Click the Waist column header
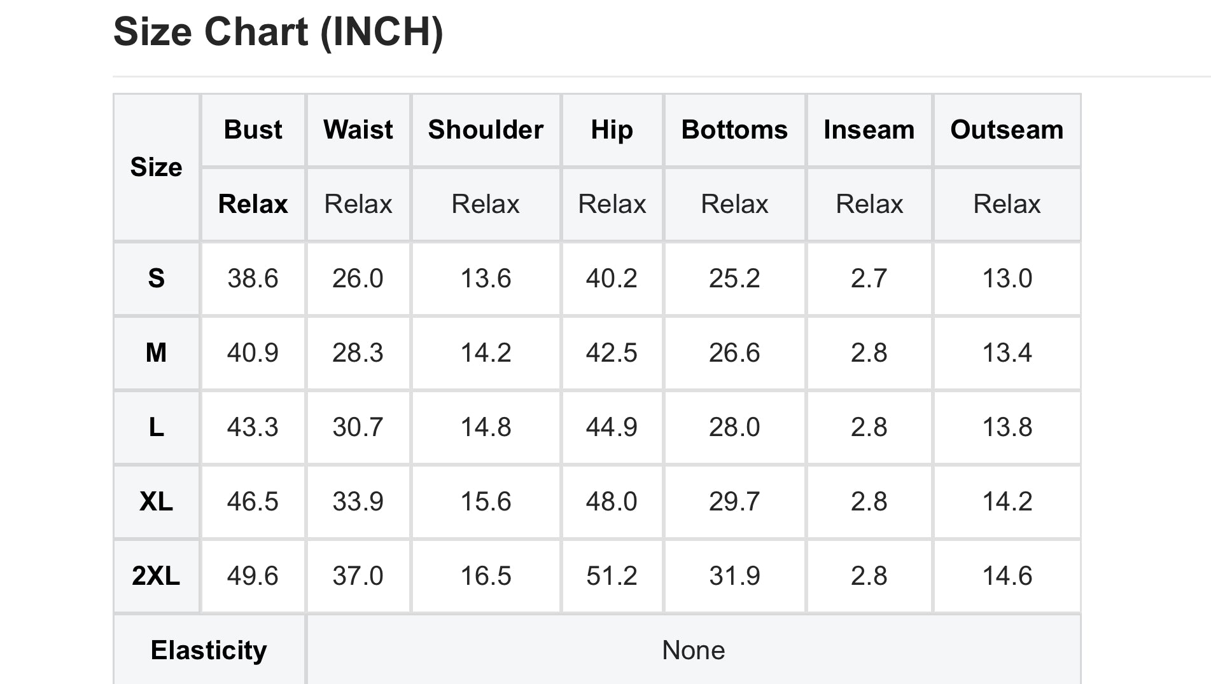Viewport: 1211px width, 684px height. pos(358,130)
